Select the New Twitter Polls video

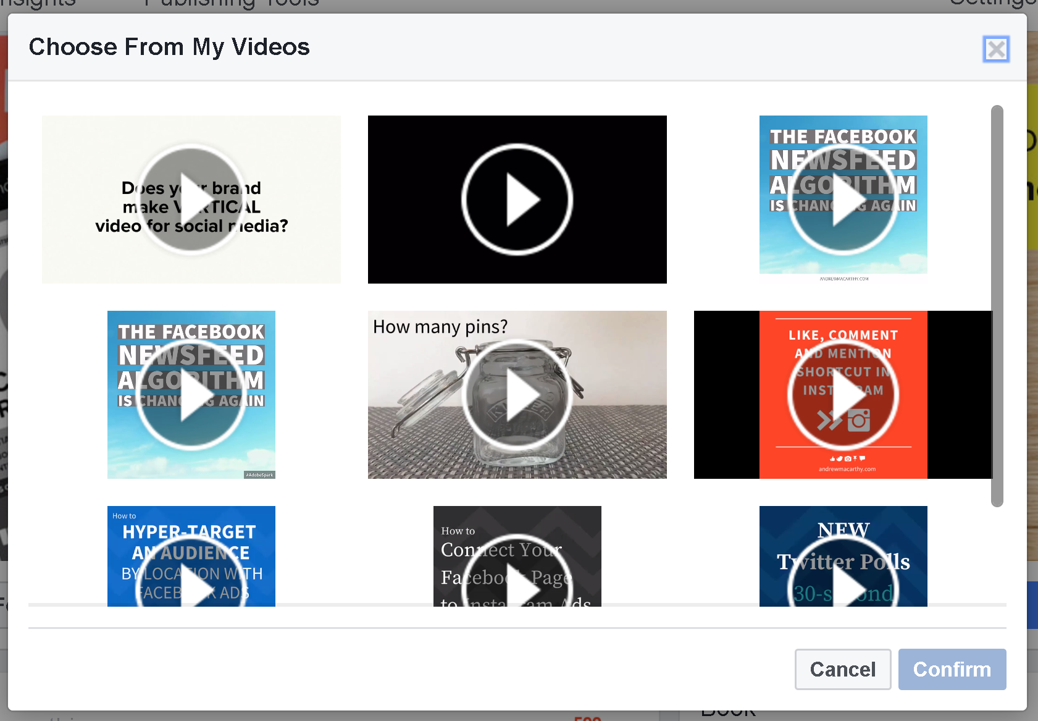pyautogui.click(x=843, y=556)
